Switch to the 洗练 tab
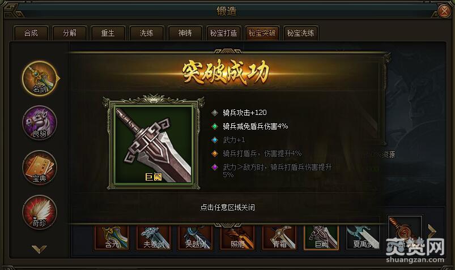 (x=147, y=33)
